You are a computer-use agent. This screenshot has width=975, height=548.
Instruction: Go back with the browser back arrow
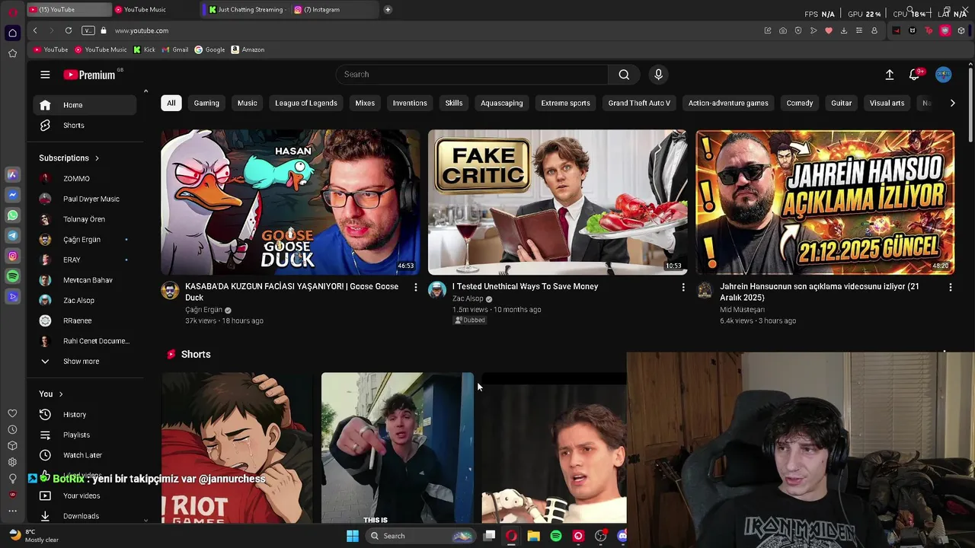tap(35, 30)
